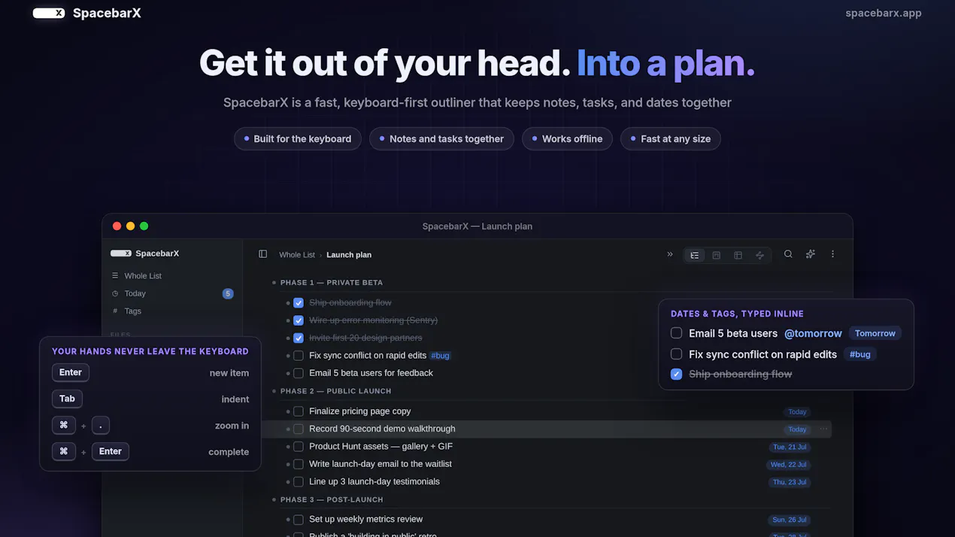Switch to table view icon
Image resolution: width=955 pixels, height=537 pixels.
coord(738,256)
